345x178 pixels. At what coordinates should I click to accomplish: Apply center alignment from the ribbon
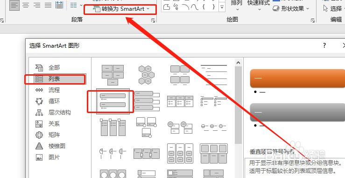click(26, 5)
